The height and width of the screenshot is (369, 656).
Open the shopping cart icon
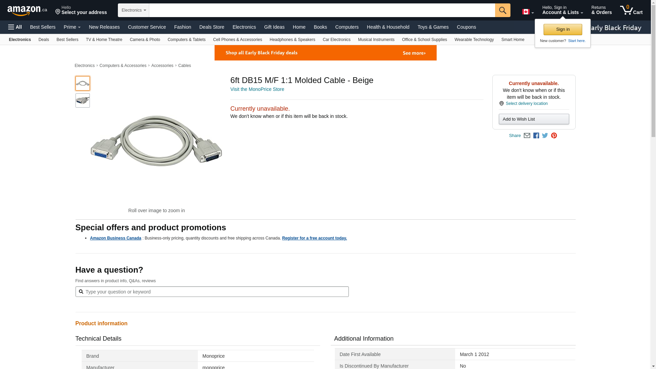click(x=631, y=10)
